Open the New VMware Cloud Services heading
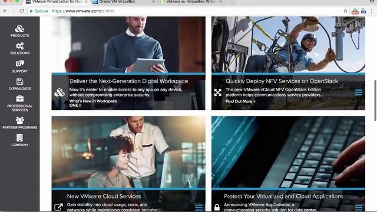The width and height of the screenshot is (377, 212). click(104, 196)
